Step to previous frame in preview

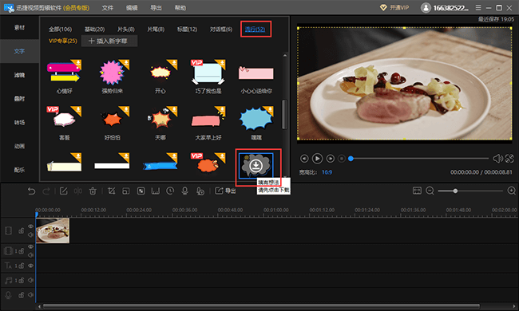point(304,159)
